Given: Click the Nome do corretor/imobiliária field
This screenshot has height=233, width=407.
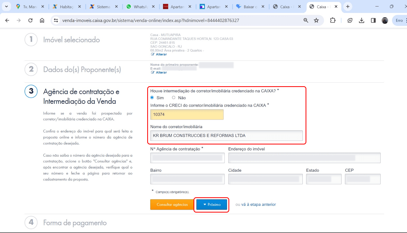Looking at the screenshot, I should [226, 136].
